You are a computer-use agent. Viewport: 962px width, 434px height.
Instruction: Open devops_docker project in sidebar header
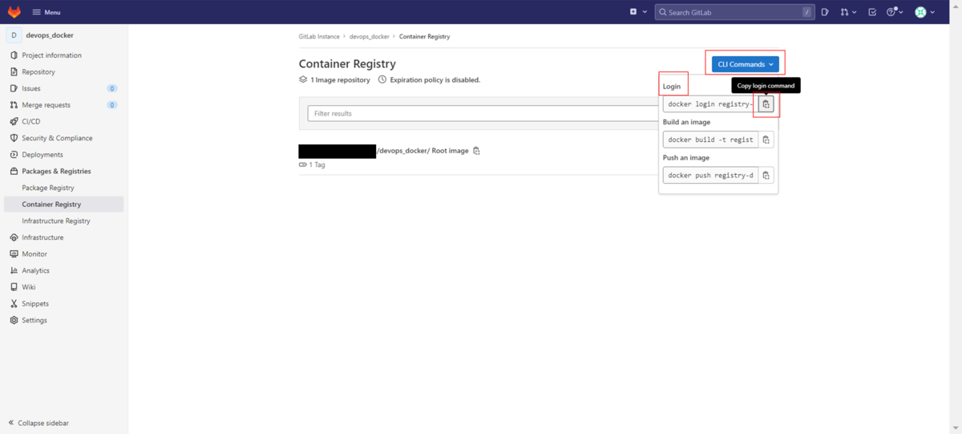pos(50,35)
